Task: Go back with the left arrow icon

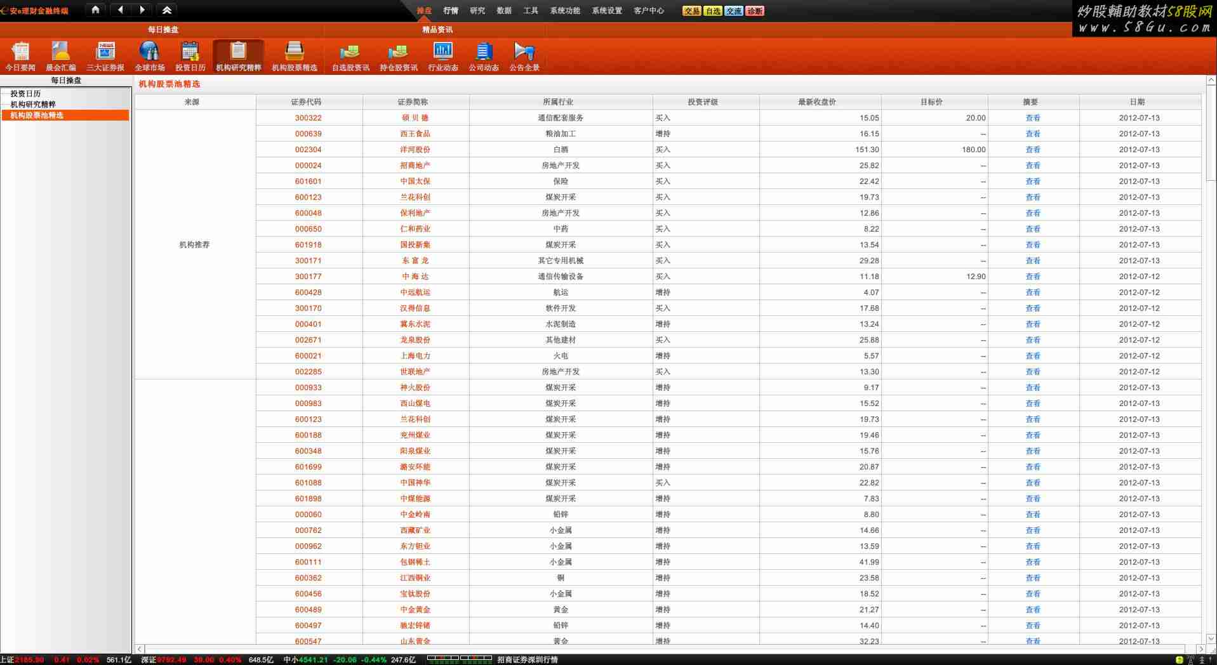Action: click(x=121, y=10)
